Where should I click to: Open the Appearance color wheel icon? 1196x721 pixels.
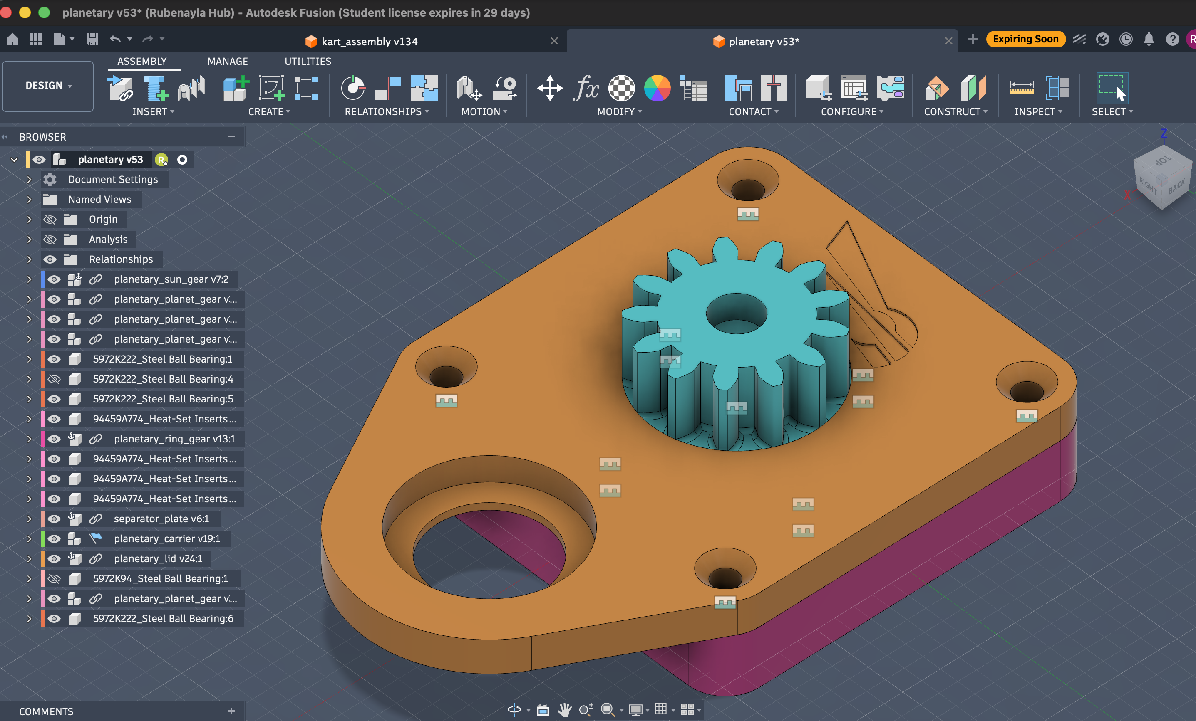pyautogui.click(x=657, y=88)
